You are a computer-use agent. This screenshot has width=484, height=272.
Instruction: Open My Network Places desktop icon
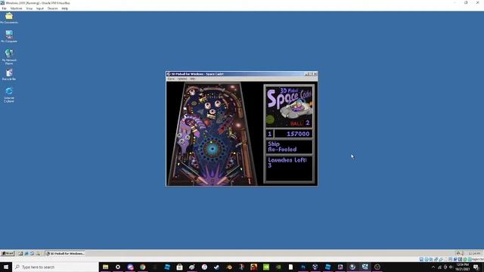point(9,57)
